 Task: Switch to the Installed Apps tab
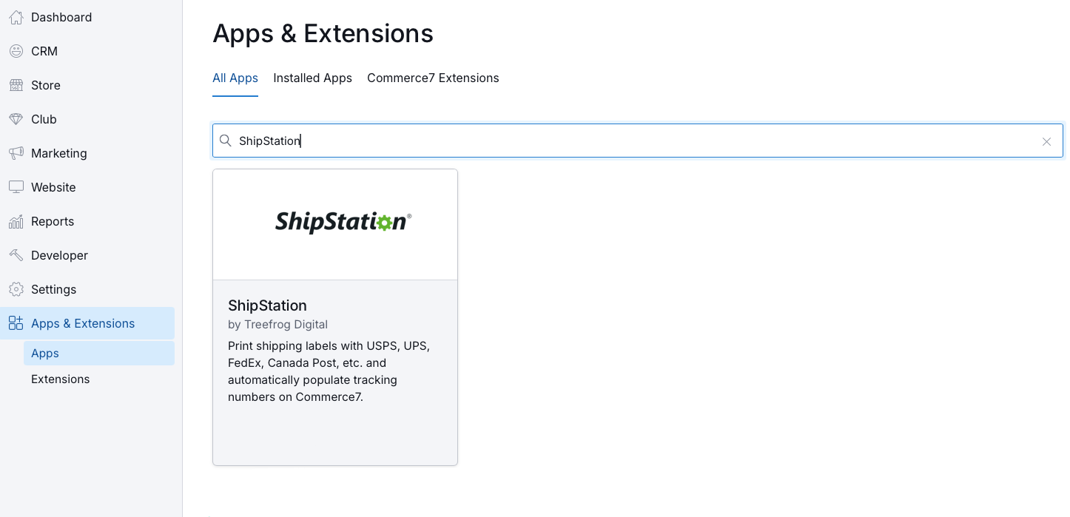click(x=312, y=78)
